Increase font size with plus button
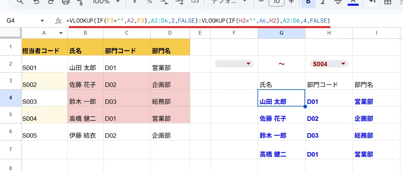403x172 pixels. click(291, 2)
